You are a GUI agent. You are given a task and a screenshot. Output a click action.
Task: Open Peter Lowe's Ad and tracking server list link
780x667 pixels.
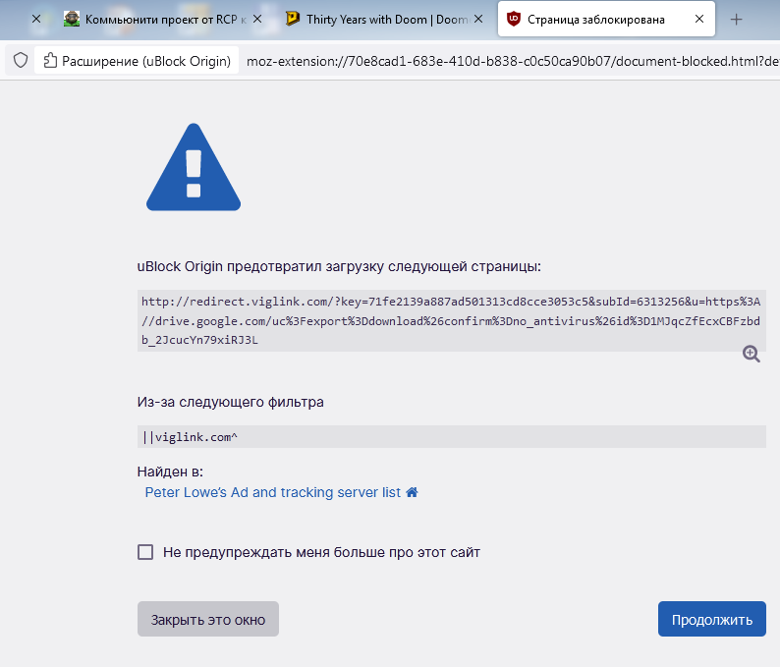[x=272, y=492]
